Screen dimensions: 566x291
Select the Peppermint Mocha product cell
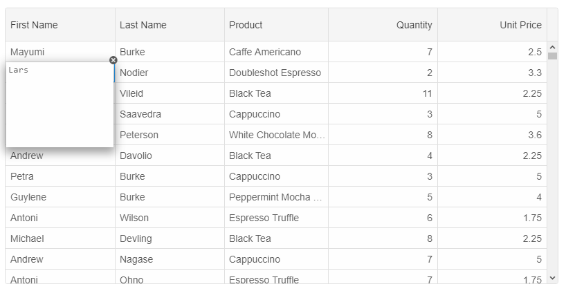[x=277, y=197]
